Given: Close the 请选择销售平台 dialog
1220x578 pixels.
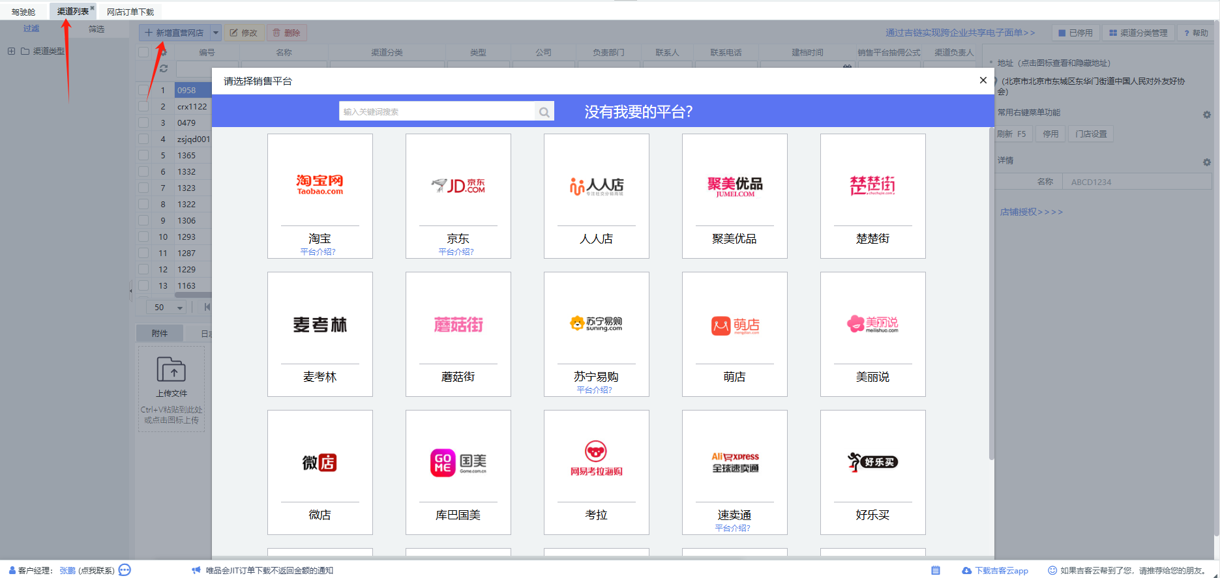Looking at the screenshot, I should point(983,80).
